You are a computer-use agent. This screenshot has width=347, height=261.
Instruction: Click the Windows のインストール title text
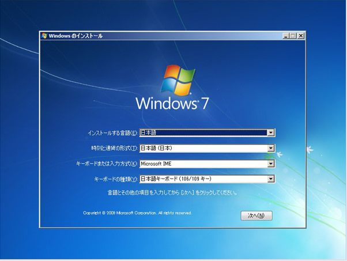point(76,36)
